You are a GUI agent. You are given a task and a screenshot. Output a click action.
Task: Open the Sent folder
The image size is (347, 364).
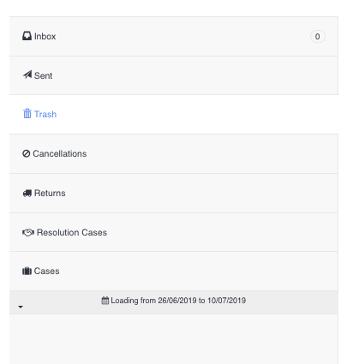pos(174,75)
